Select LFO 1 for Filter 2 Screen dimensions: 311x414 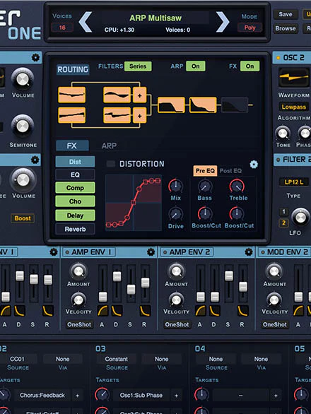coord(283,211)
